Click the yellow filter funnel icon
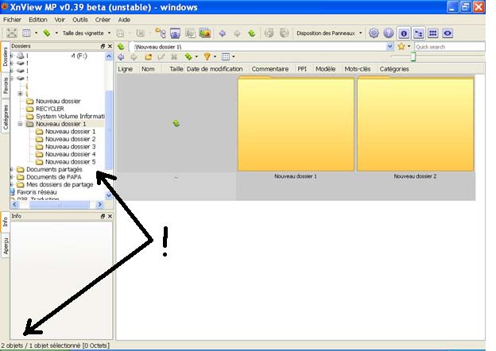496x351 pixels. (207, 57)
